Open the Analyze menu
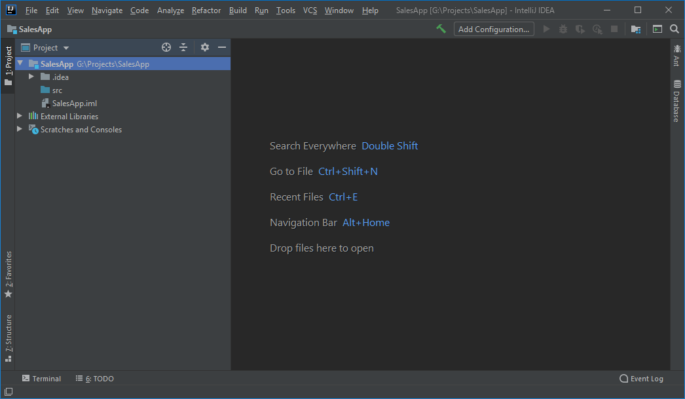Viewport: 685px width, 399px height. pyautogui.click(x=170, y=10)
